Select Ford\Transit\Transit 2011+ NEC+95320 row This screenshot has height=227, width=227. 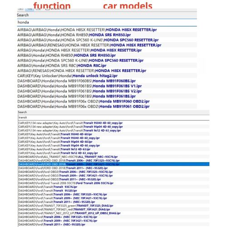(113, 202)
